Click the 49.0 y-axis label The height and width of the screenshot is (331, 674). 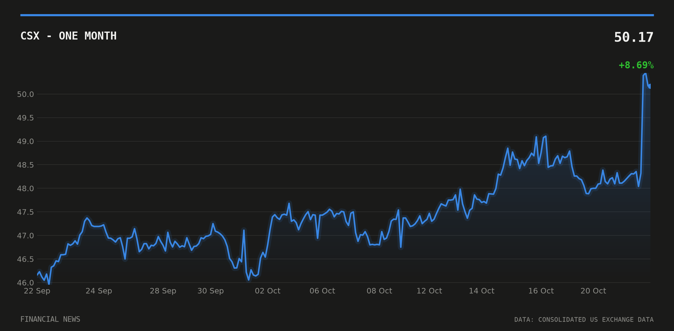pyautogui.click(x=25, y=142)
